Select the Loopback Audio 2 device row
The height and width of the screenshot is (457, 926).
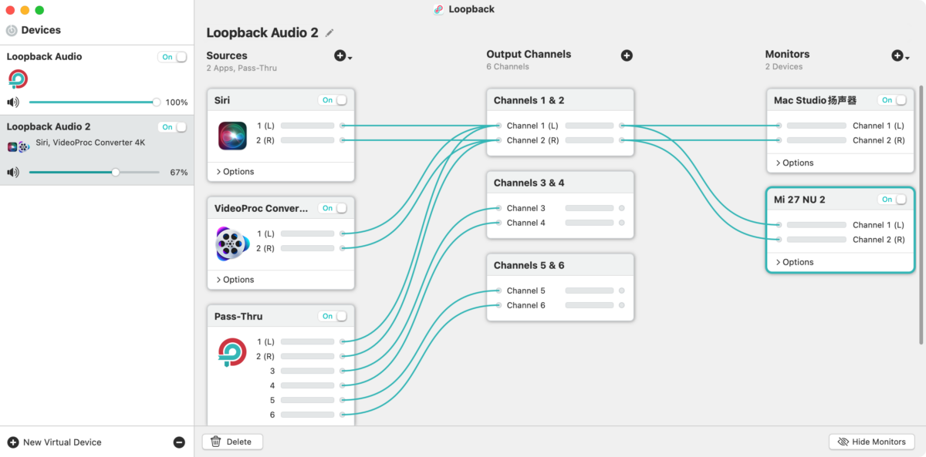[96, 150]
